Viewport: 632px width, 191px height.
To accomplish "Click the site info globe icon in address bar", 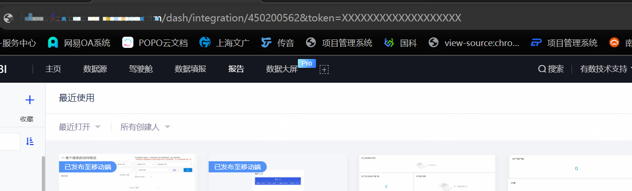I will coord(8,18).
